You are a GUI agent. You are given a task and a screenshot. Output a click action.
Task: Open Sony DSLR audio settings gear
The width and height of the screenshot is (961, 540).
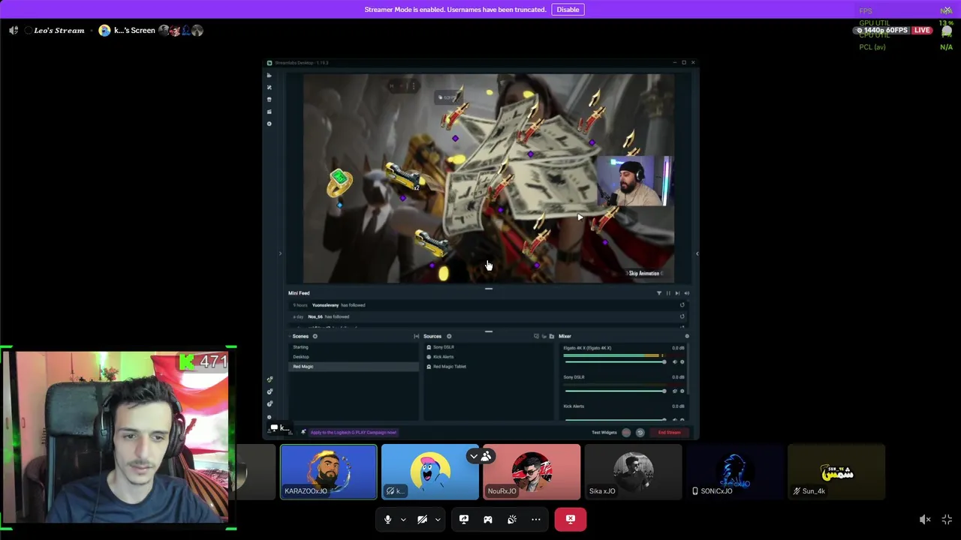(682, 391)
